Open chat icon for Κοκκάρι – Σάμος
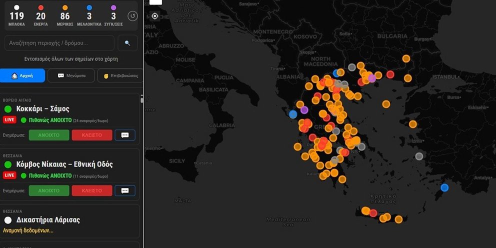The width and height of the screenshot is (496, 248). click(x=125, y=135)
